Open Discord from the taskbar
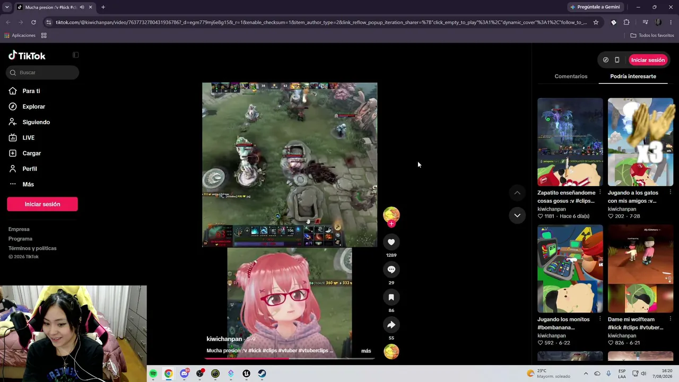679x382 pixels. (x=184, y=374)
